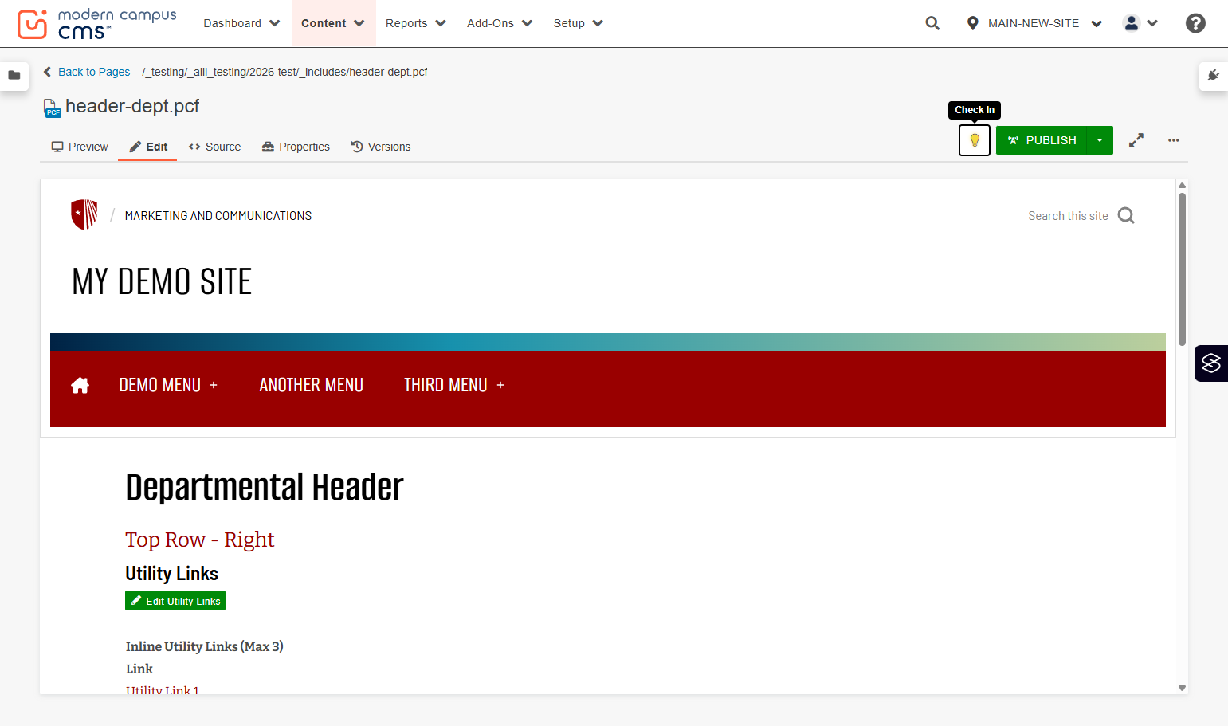Click the green PUBLISH button
Viewport: 1228px width, 726px height.
pyautogui.click(x=1042, y=140)
